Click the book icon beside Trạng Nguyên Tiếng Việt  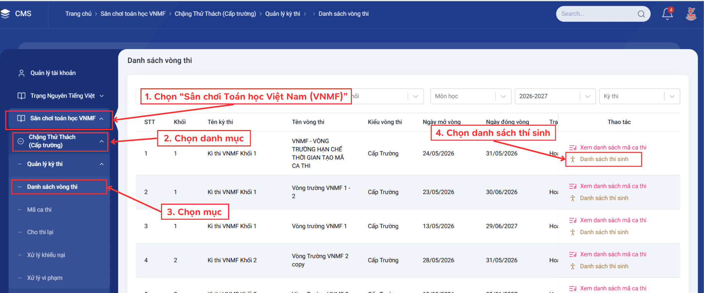point(22,96)
